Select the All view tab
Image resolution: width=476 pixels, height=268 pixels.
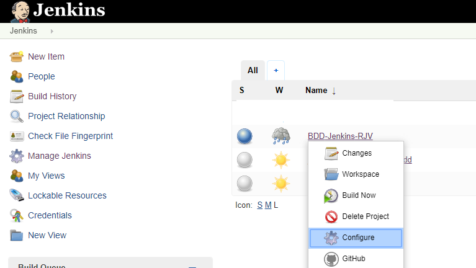[x=253, y=71]
